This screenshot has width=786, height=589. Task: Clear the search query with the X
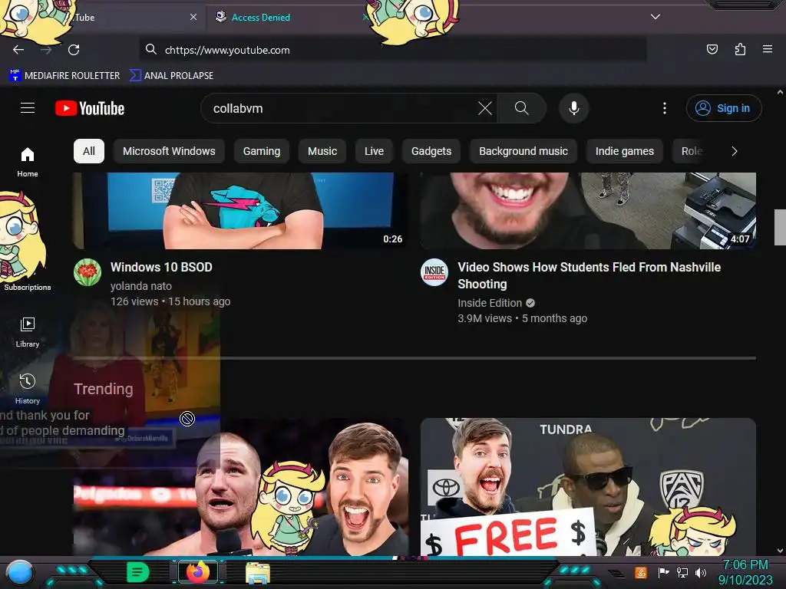click(x=485, y=108)
